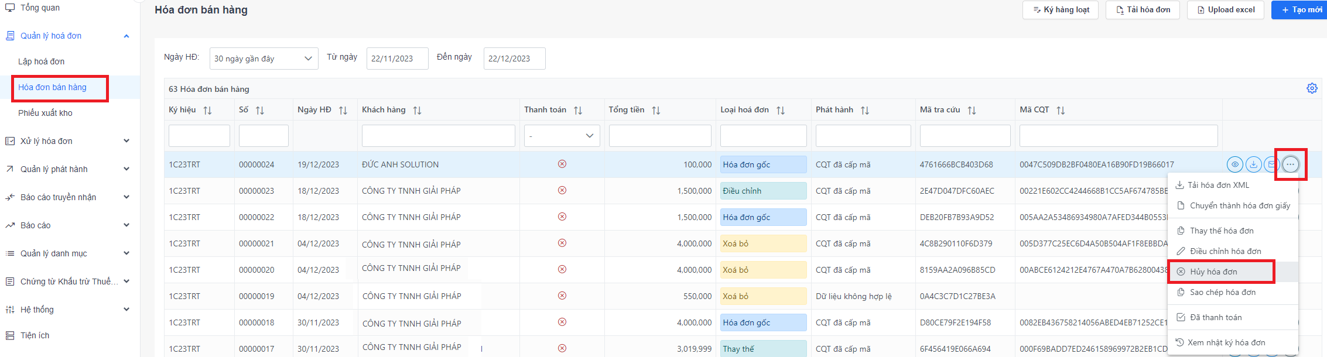Click unpaid status icon for invoice 00000024
The height and width of the screenshot is (357, 1327).
click(562, 164)
